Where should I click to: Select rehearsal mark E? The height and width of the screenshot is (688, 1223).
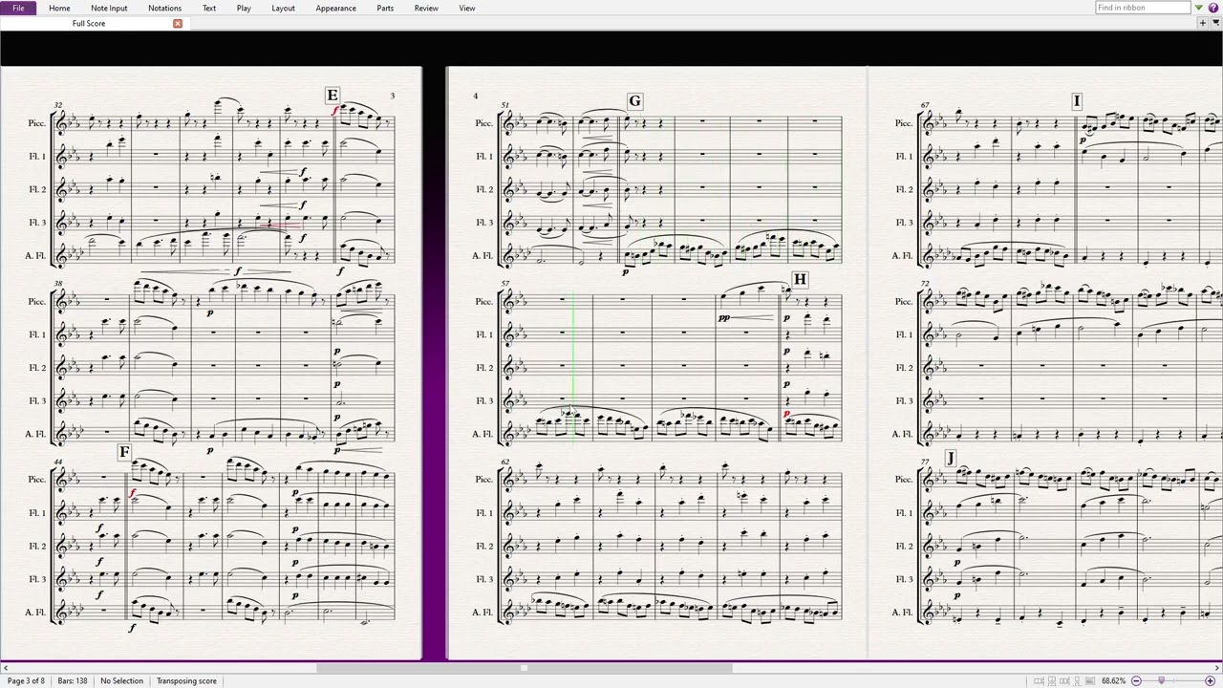click(x=332, y=96)
